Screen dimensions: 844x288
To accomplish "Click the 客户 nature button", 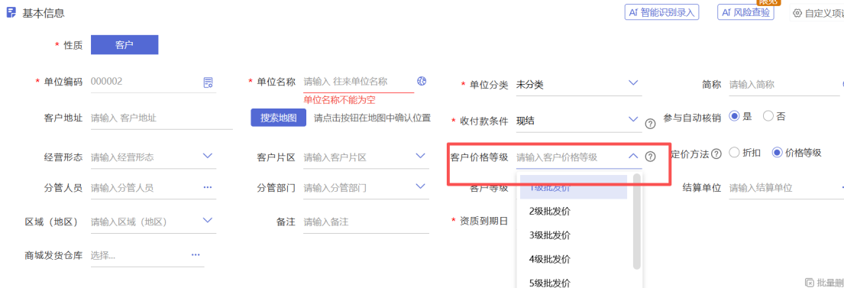I will point(124,44).
